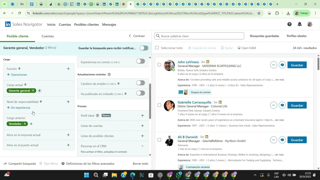
Task: Go to Inicio in Sales Navigator
Action: point(51,24)
